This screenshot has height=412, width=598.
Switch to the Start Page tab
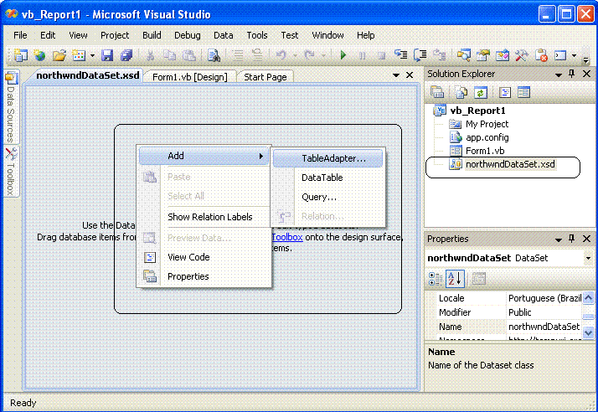(x=265, y=77)
